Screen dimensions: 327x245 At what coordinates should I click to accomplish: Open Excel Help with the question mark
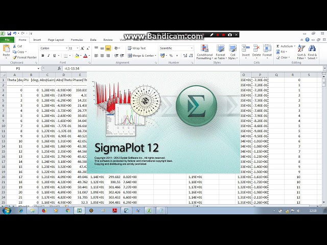point(307,40)
